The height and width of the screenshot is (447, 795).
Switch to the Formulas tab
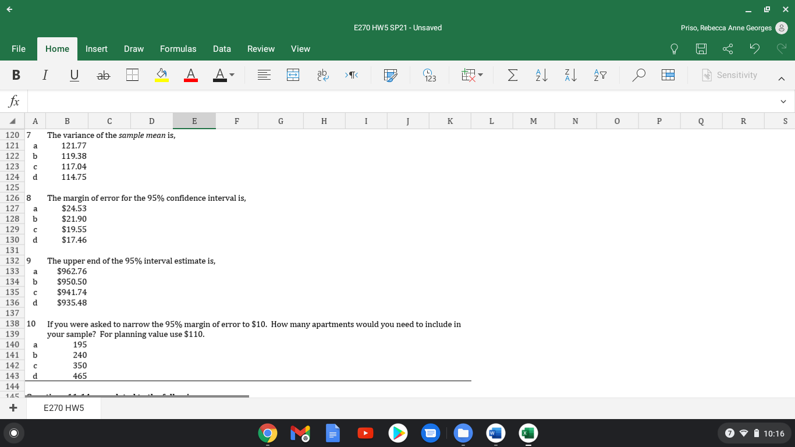[x=178, y=49]
